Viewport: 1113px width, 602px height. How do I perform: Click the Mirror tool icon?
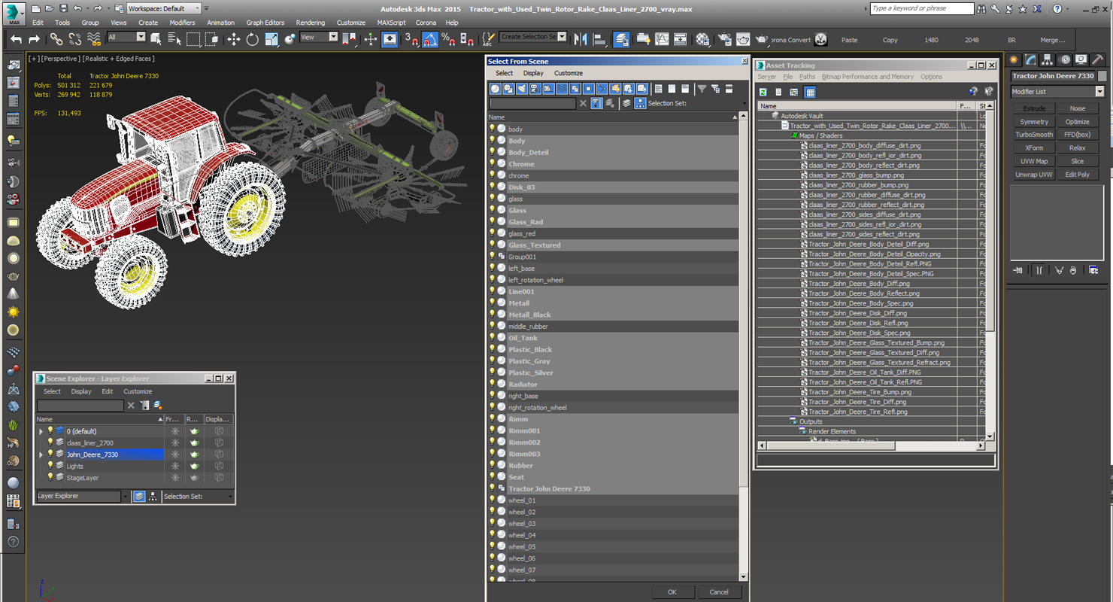point(581,39)
